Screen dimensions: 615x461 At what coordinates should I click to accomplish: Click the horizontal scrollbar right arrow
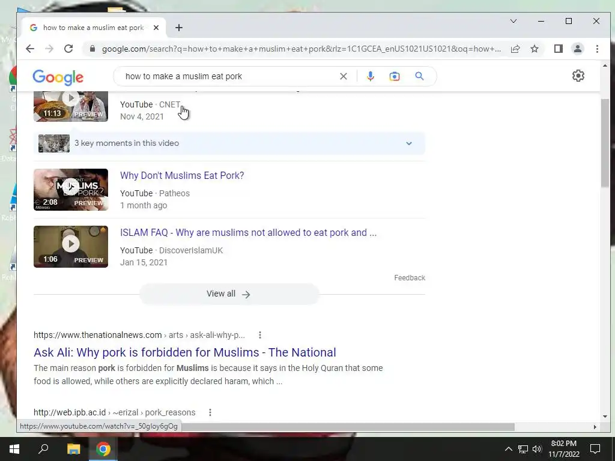(x=595, y=427)
